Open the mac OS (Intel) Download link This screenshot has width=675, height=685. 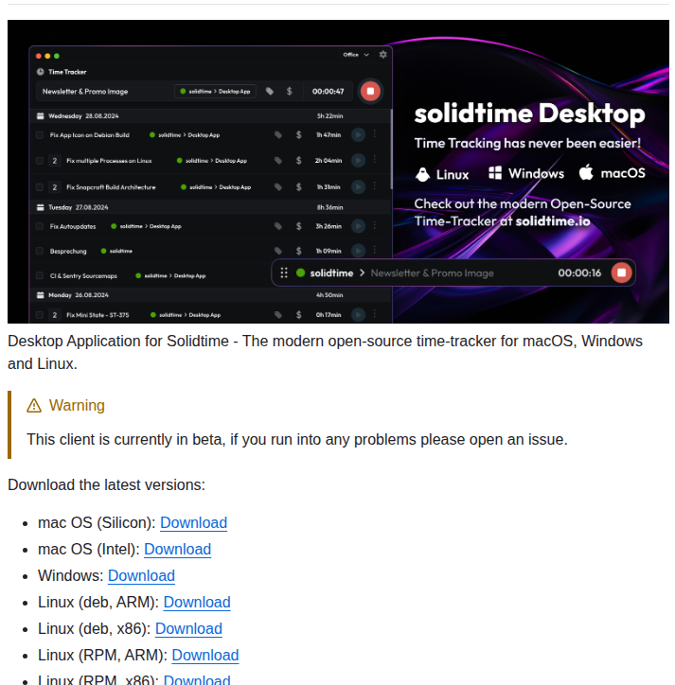coord(177,549)
